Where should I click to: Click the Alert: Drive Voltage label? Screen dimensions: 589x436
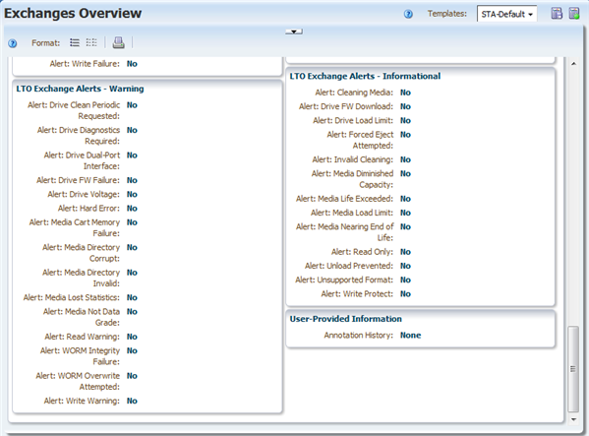click(84, 194)
